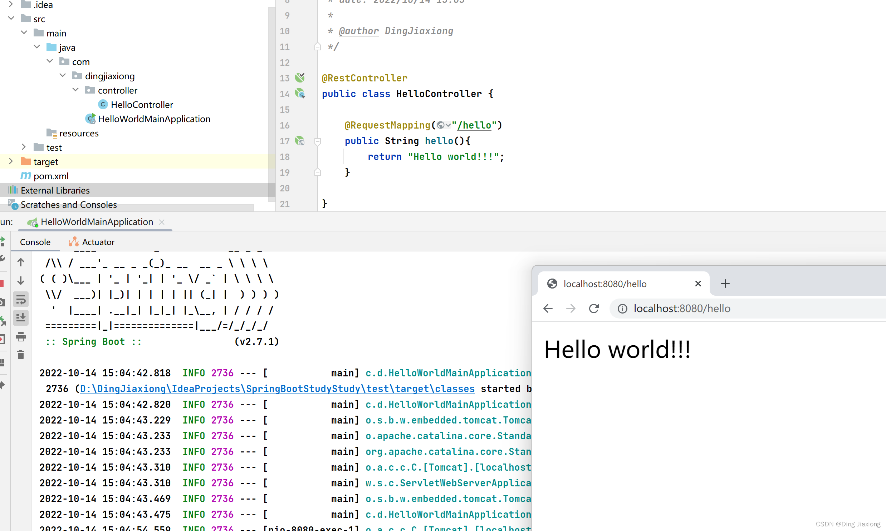Image resolution: width=886 pixels, height=531 pixels.
Task: Open the Console tab
Action: 35,242
